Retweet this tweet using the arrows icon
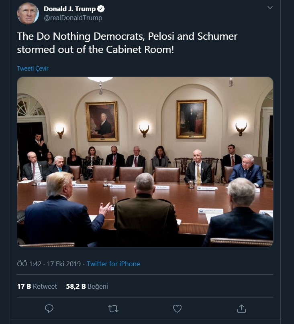 (x=113, y=308)
